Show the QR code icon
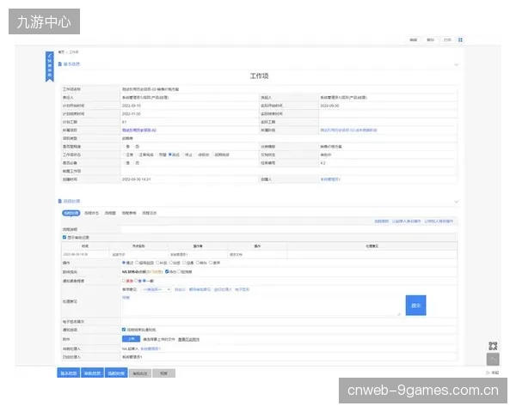Image resolution: width=516 pixels, height=412 pixels. tap(493, 346)
